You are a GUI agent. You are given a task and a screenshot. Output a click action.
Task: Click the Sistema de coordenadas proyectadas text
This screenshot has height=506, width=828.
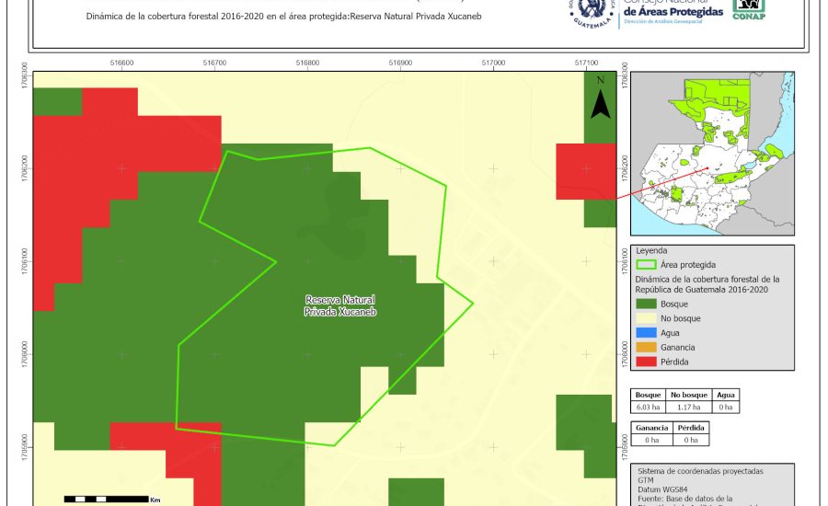[699, 470]
